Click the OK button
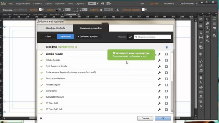Image resolution: width=219 pixels, height=123 pixels. tap(163, 118)
